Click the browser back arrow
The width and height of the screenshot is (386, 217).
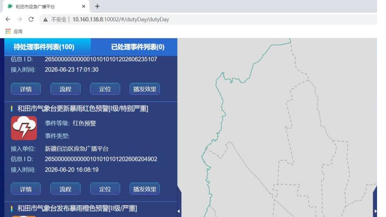coord(8,19)
